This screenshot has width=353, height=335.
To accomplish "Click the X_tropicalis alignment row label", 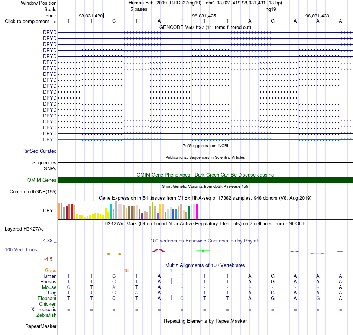I will coord(44,310).
